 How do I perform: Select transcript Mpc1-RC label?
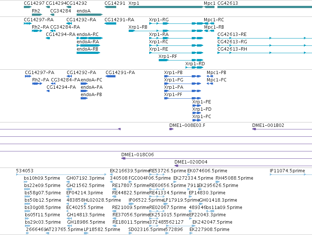[x=214, y=20]
